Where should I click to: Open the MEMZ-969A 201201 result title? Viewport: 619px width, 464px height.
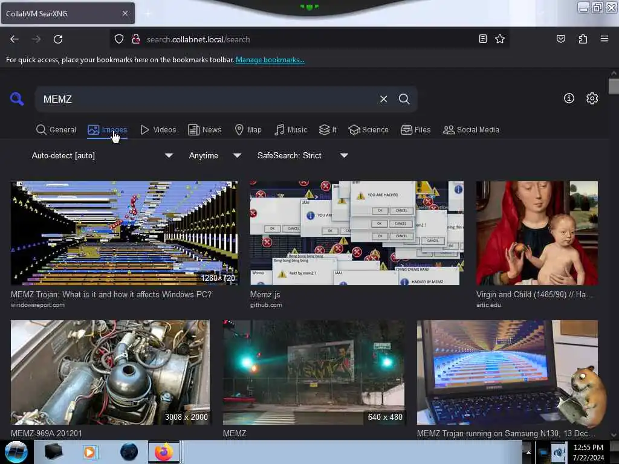click(x=46, y=433)
